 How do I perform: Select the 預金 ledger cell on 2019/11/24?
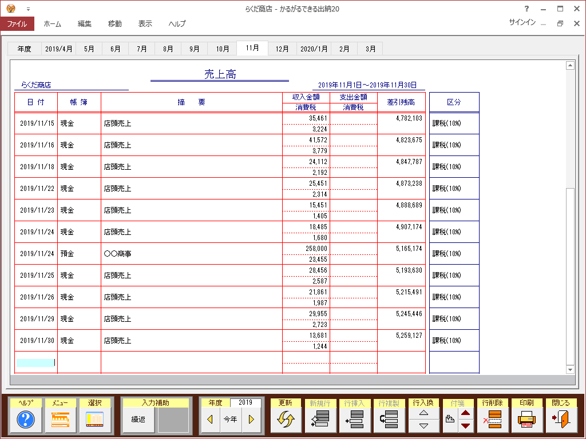tap(79, 253)
